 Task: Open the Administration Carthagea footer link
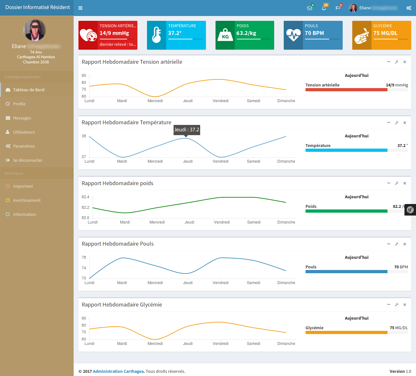[x=118, y=372]
